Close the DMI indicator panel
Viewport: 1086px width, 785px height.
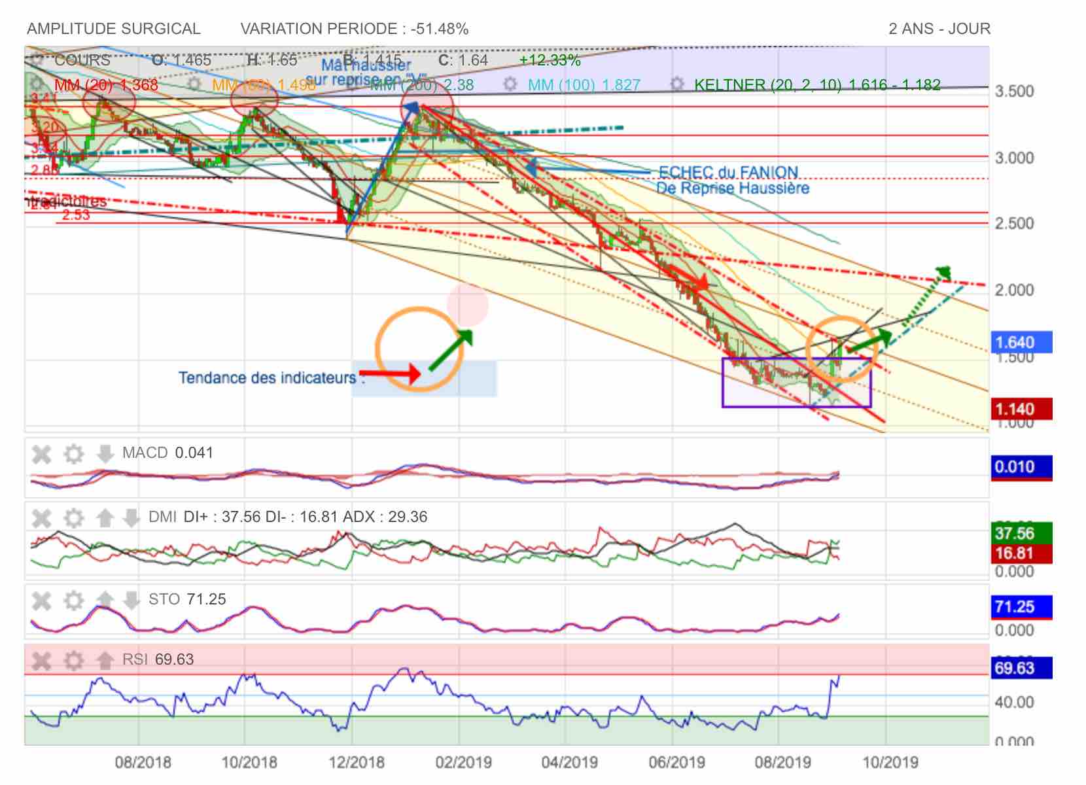pos(41,518)
